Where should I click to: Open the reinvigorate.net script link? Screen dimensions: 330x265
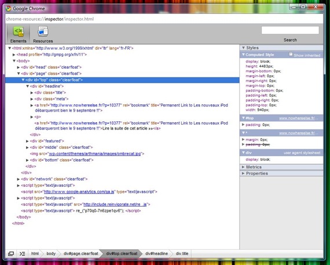tap(115, 204)
